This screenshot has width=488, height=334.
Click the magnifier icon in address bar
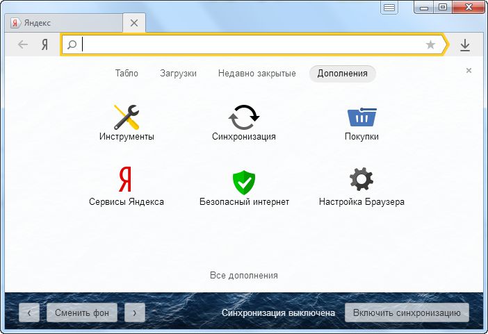[72, 44]
